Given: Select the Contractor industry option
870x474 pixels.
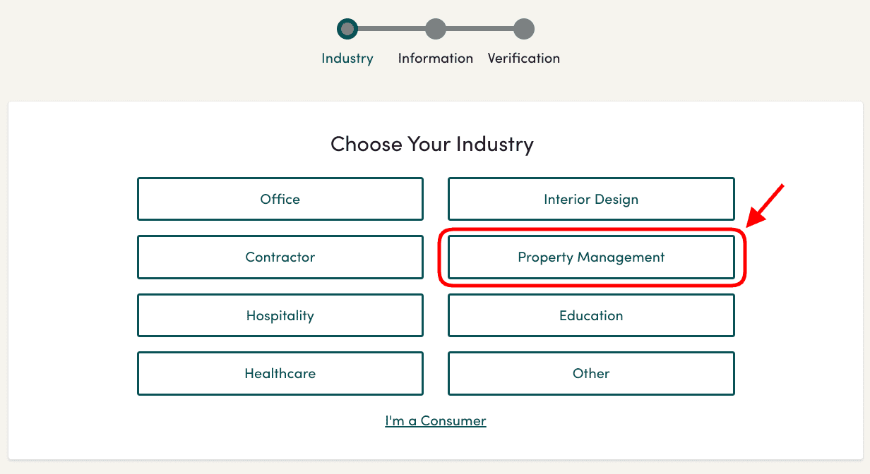Looking at the screenshot, I should (280, 257).
